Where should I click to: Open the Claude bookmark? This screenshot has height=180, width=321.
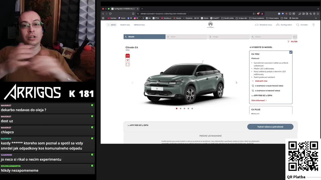coord(177,18)
